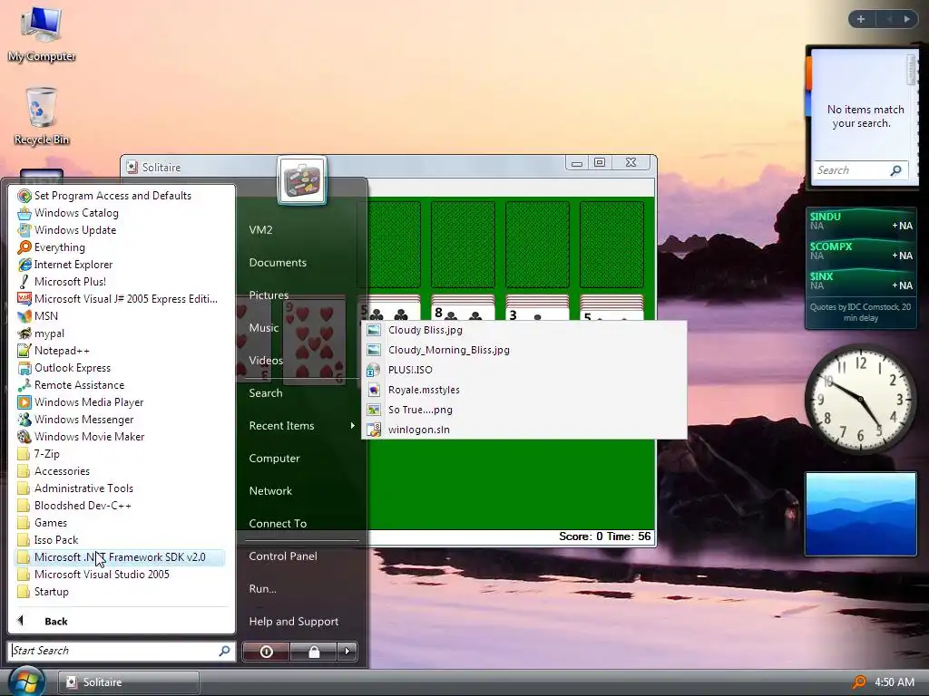Open Windows Update shortcut icon
This screenshot has width=929, height=696.
point(24,229)
